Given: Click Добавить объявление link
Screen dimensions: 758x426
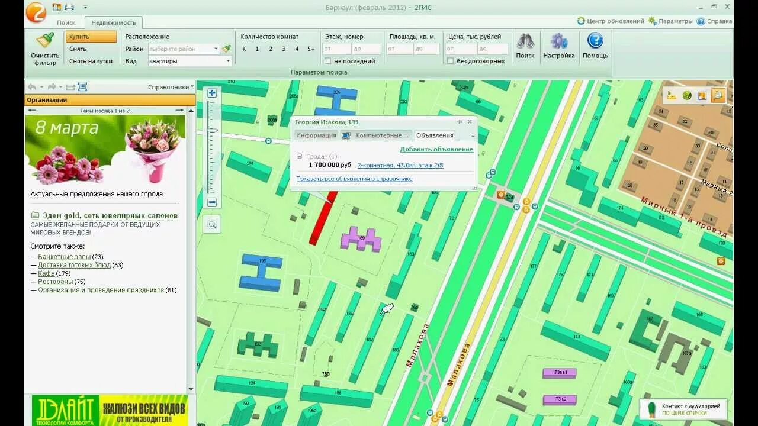Looking at the screenshot, I should pos(436,149).
